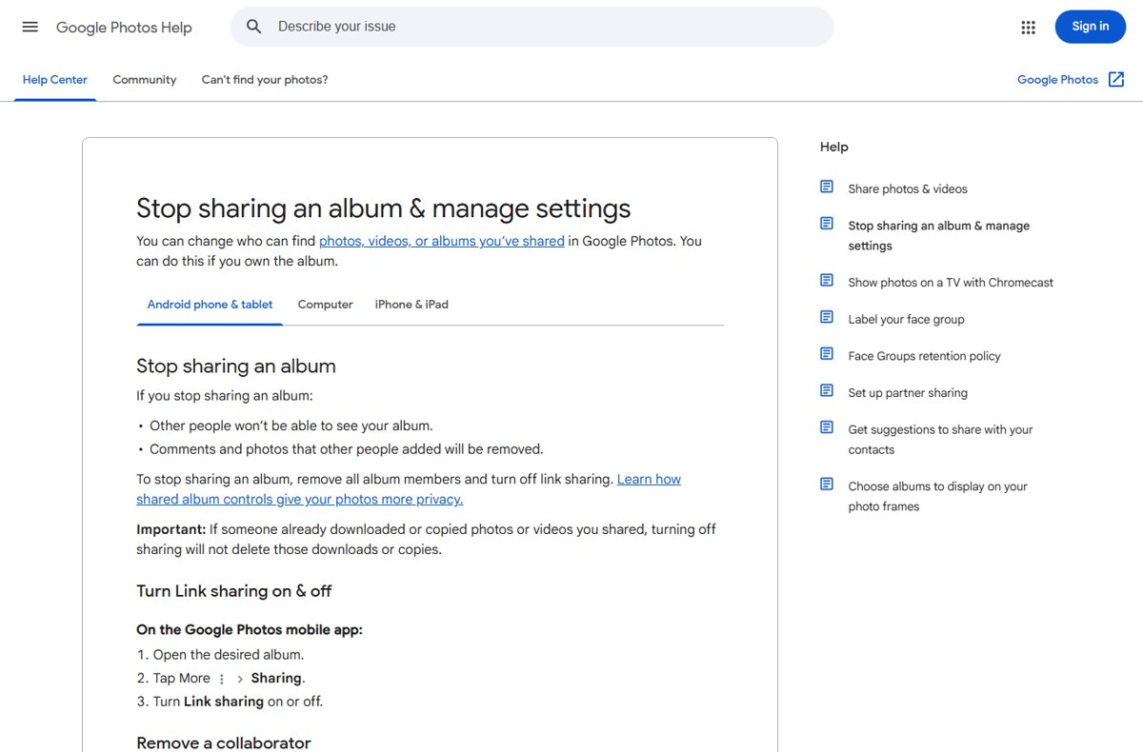Click article icon beside Show photos on a TV
This screenshot has width=1143, height=752.
coord(827,280)
